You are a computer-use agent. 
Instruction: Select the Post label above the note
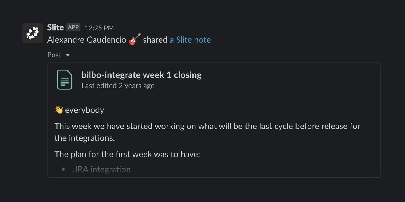click(x=54, y=55)
